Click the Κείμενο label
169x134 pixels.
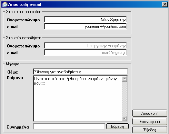[x=15, y=78]
